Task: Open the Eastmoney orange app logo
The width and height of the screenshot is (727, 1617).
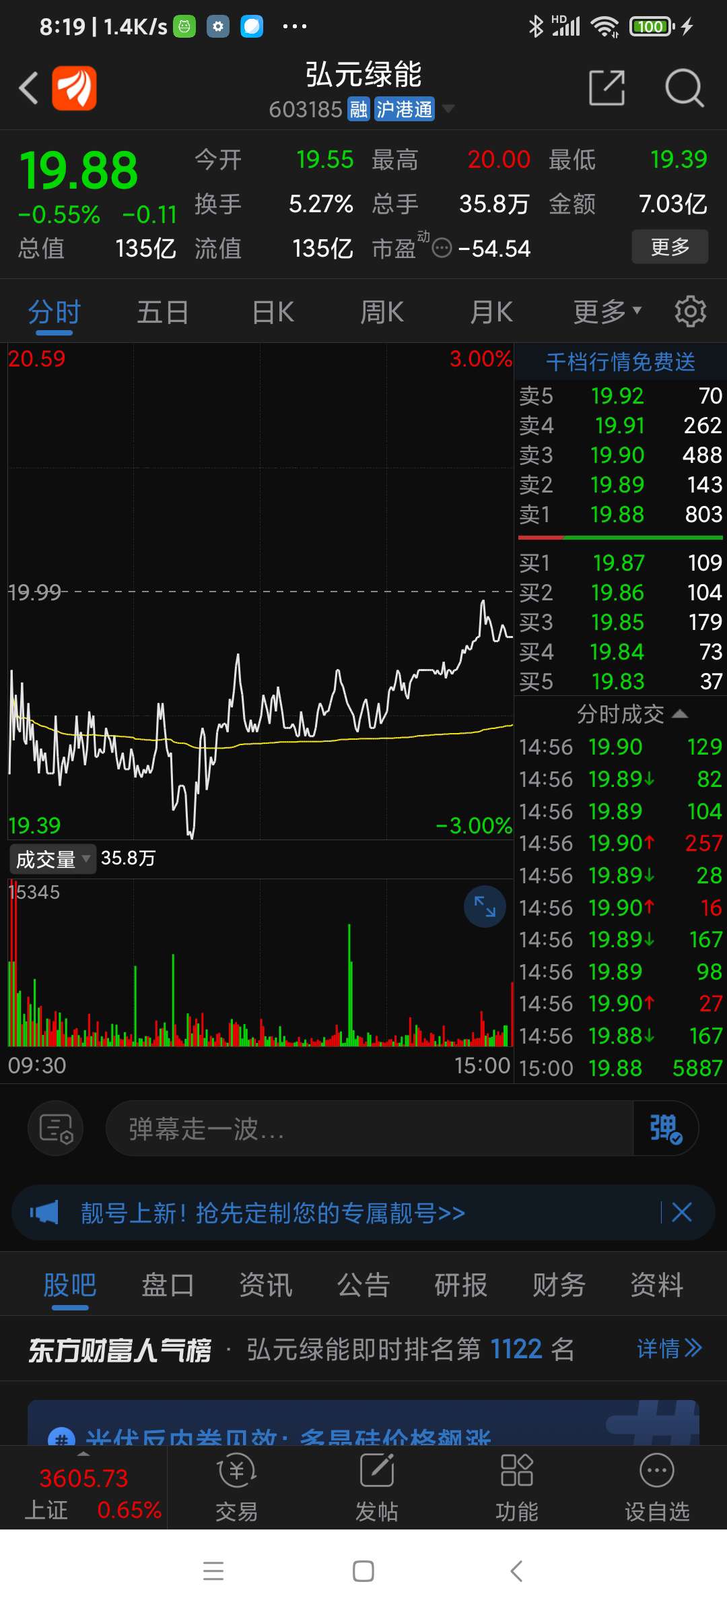Action: tap(74, 88)
